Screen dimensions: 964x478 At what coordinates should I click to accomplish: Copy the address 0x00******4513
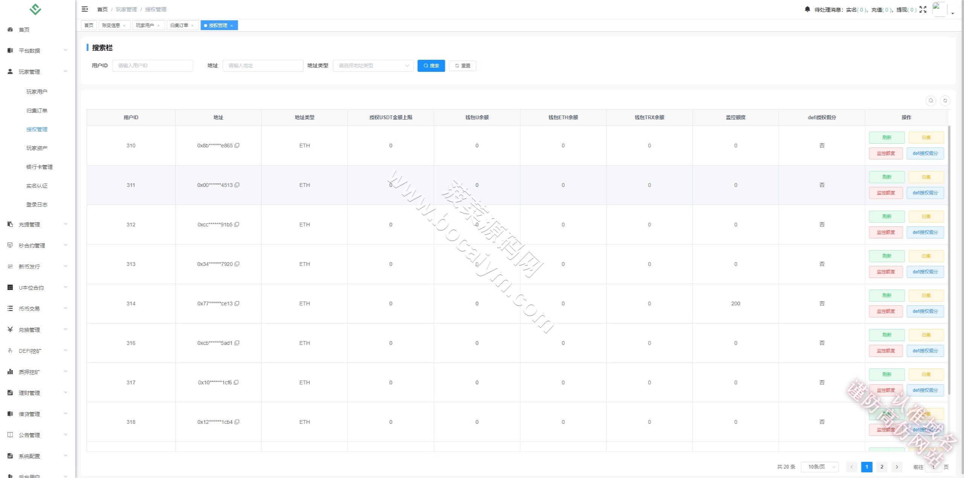(237, 185)
